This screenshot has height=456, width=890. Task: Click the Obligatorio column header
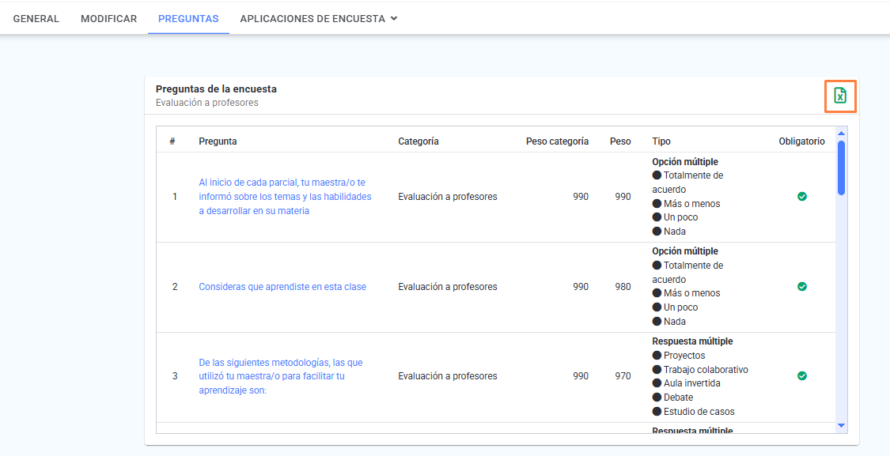[802, 141]
